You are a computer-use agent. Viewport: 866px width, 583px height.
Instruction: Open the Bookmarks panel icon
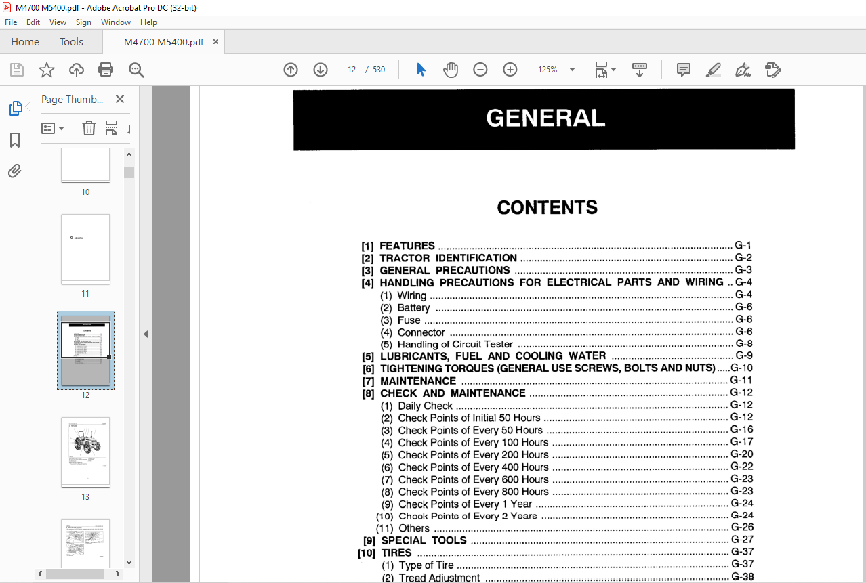coord(15,140)
